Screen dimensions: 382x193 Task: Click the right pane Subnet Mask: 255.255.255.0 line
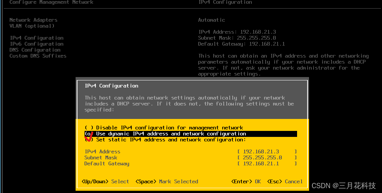pyautogui.click(x=237, y=38)
